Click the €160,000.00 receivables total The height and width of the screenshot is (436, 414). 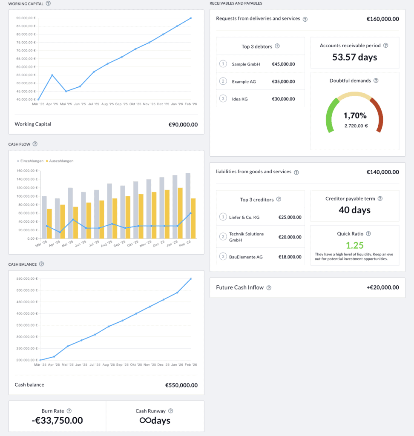coord(382,19)
